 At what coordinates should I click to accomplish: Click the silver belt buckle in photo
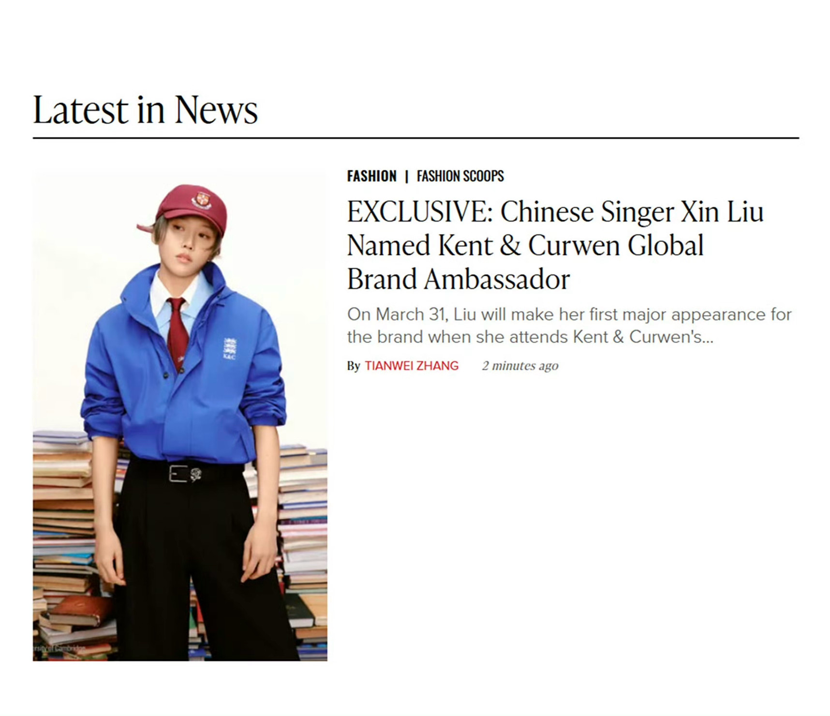178,474
